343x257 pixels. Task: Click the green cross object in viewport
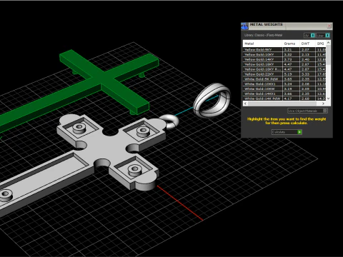coord(102,79)
